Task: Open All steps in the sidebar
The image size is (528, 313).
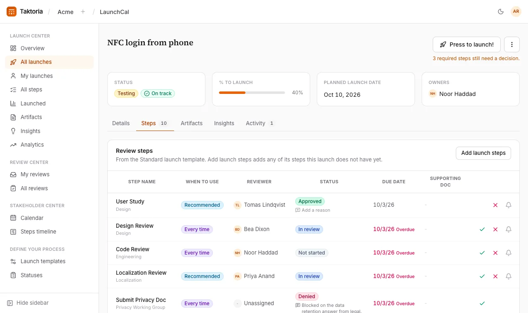Action: pos(49,89)
